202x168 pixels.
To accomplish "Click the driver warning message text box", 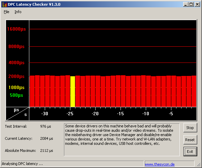I will 122,140.
